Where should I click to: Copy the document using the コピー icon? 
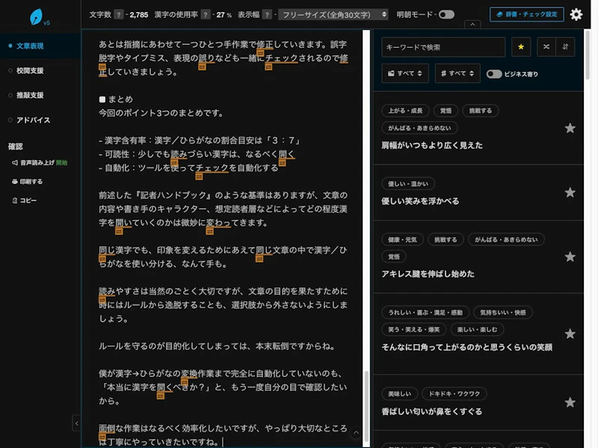(14, 200)
